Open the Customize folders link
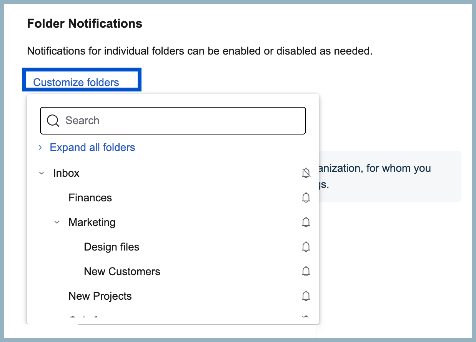Image resolution: width=476 pixels, height=342 pixels. (77, 82)
